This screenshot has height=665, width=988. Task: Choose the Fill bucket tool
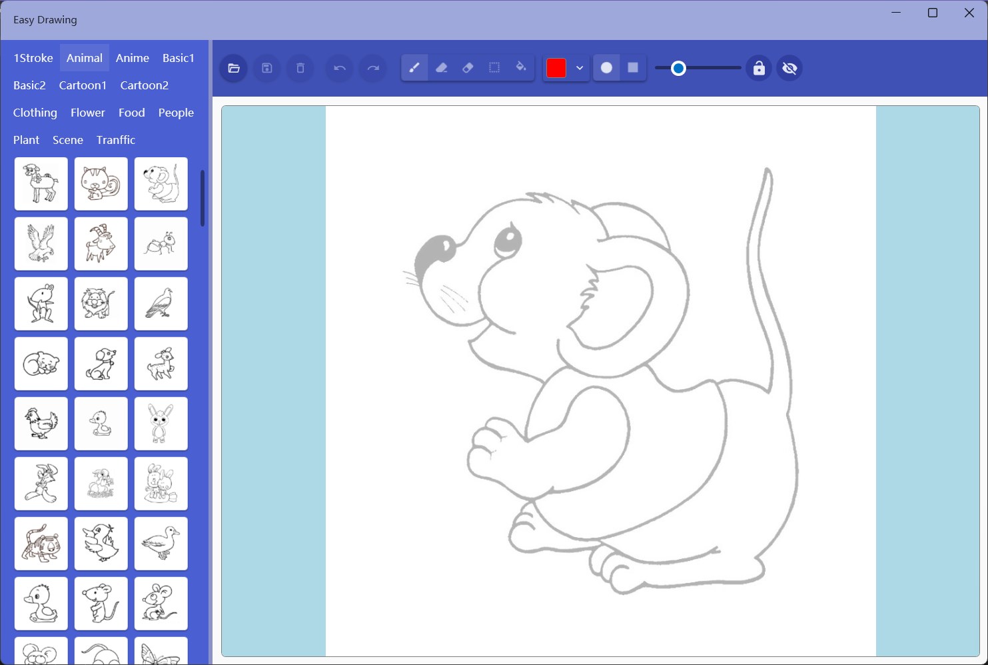point(520,67)
